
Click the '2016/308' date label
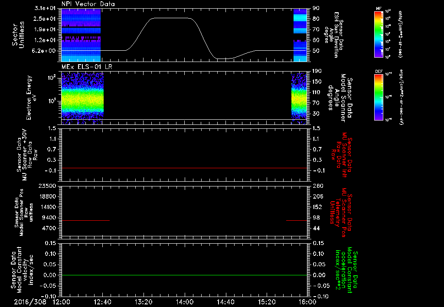pyautogui.click(x=30, y=302)
